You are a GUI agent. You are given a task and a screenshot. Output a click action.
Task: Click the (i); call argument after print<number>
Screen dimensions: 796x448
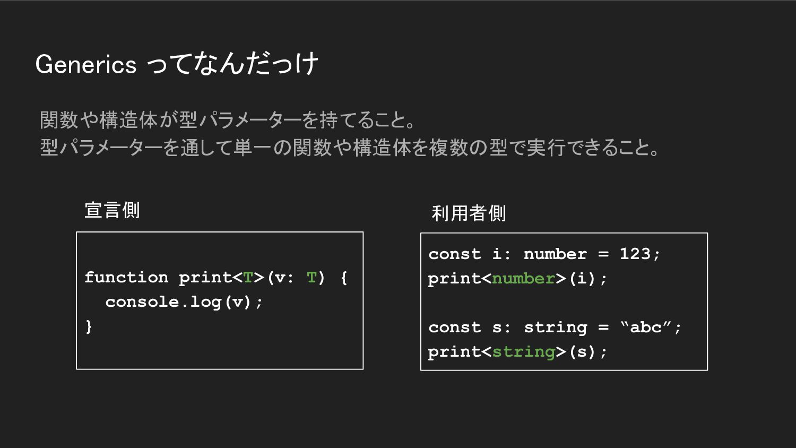coord(588,279)
